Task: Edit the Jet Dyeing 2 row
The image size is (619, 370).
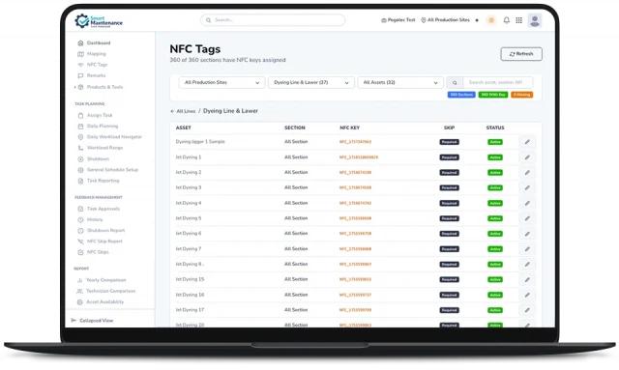Action: (527, 173)
